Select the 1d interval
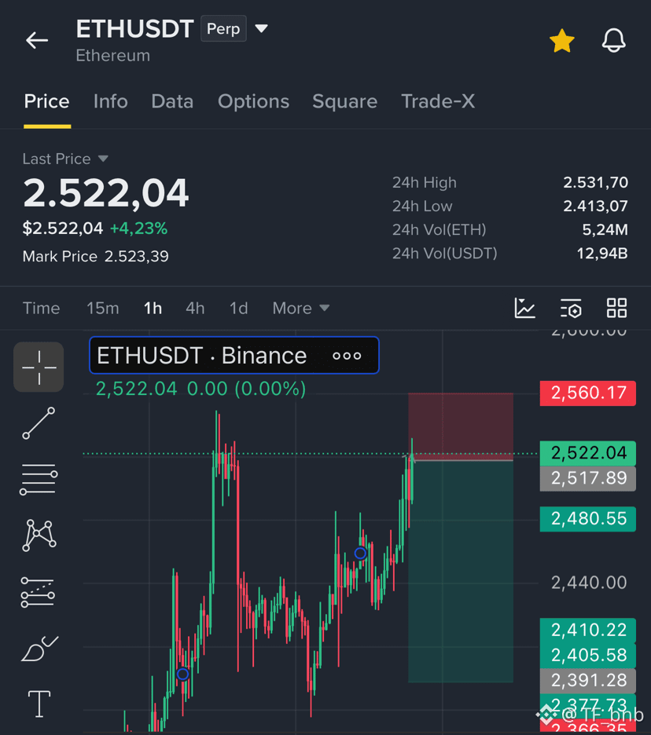Image resolution: width=651 pixels, height=735 pixels. pyautogui.click(x=238, y=308)
